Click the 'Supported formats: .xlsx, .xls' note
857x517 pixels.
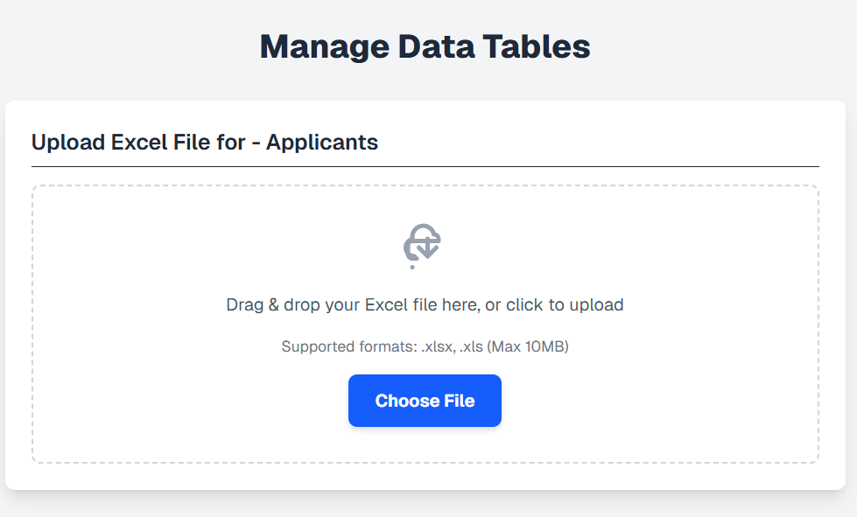tap(425, 346)
